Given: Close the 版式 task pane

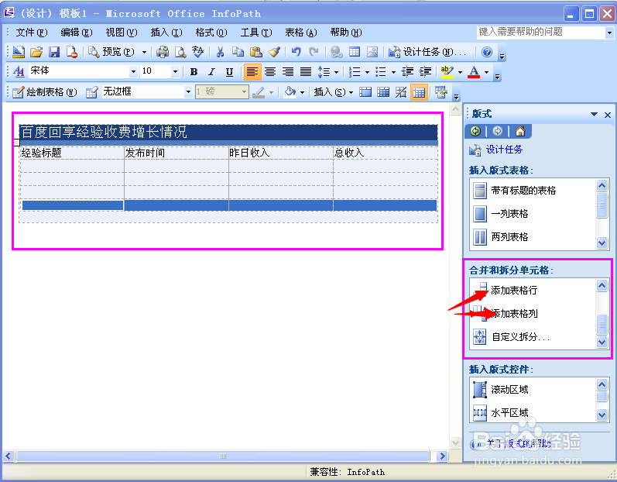Looking at the screenshot, I should (x=608, y=115).
